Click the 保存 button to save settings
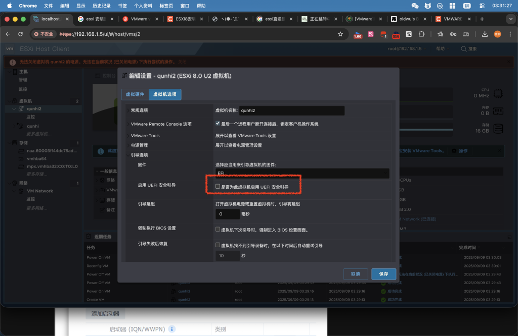Image resolution: width=518 pixels, height=336 pixels. pyautogui.click(x=383, y=274)
